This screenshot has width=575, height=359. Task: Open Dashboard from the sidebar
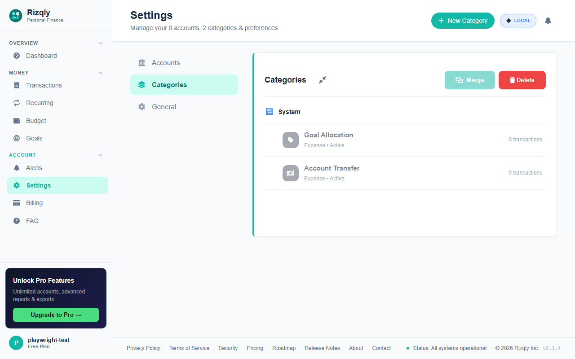[x=41, y=56]
